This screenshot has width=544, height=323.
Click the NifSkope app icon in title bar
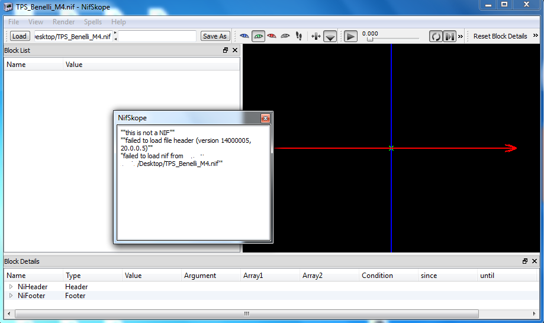[x=8, y=7]
